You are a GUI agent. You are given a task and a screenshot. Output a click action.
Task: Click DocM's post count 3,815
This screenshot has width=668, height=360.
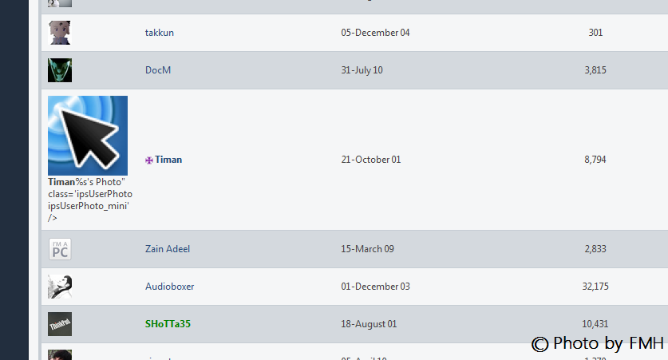point(595,70)
